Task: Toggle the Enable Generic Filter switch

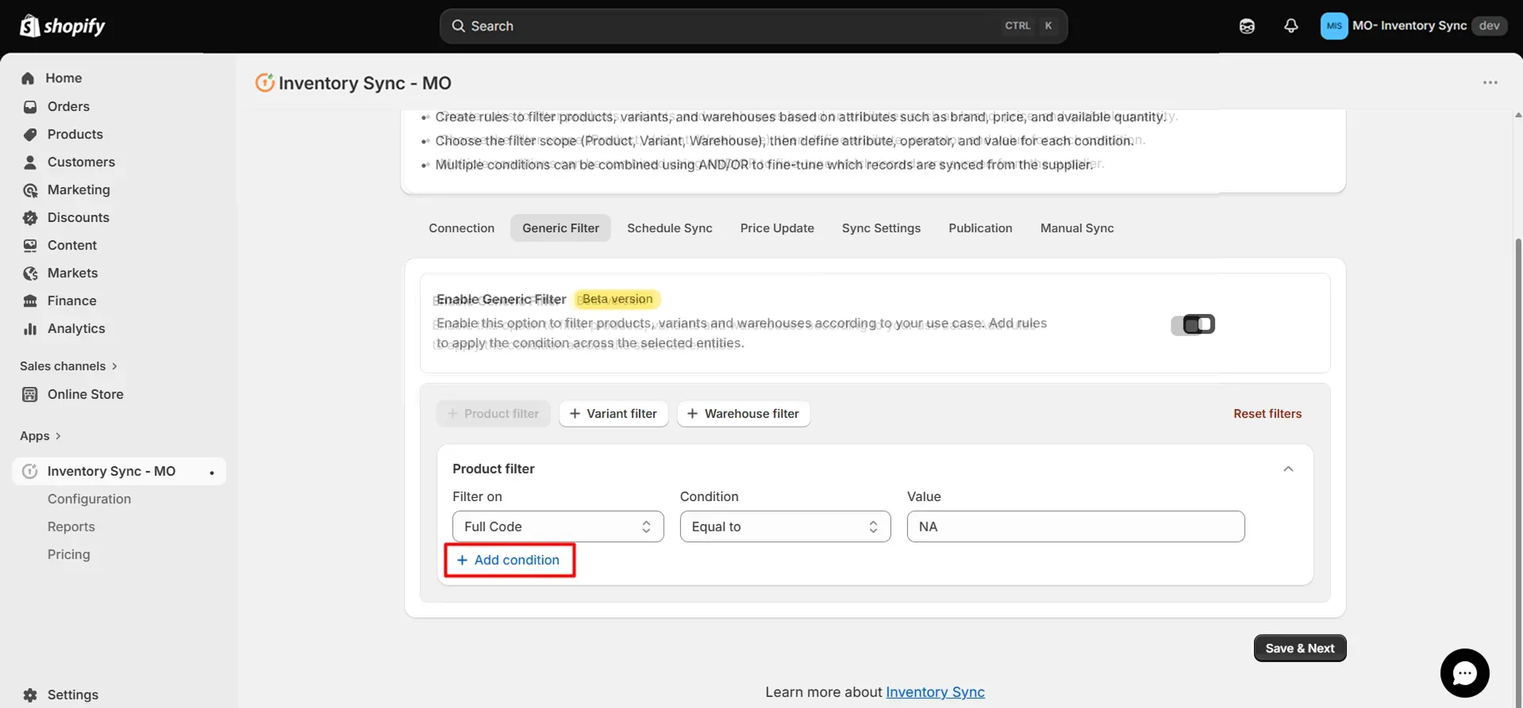Action: coord(1198,324)
